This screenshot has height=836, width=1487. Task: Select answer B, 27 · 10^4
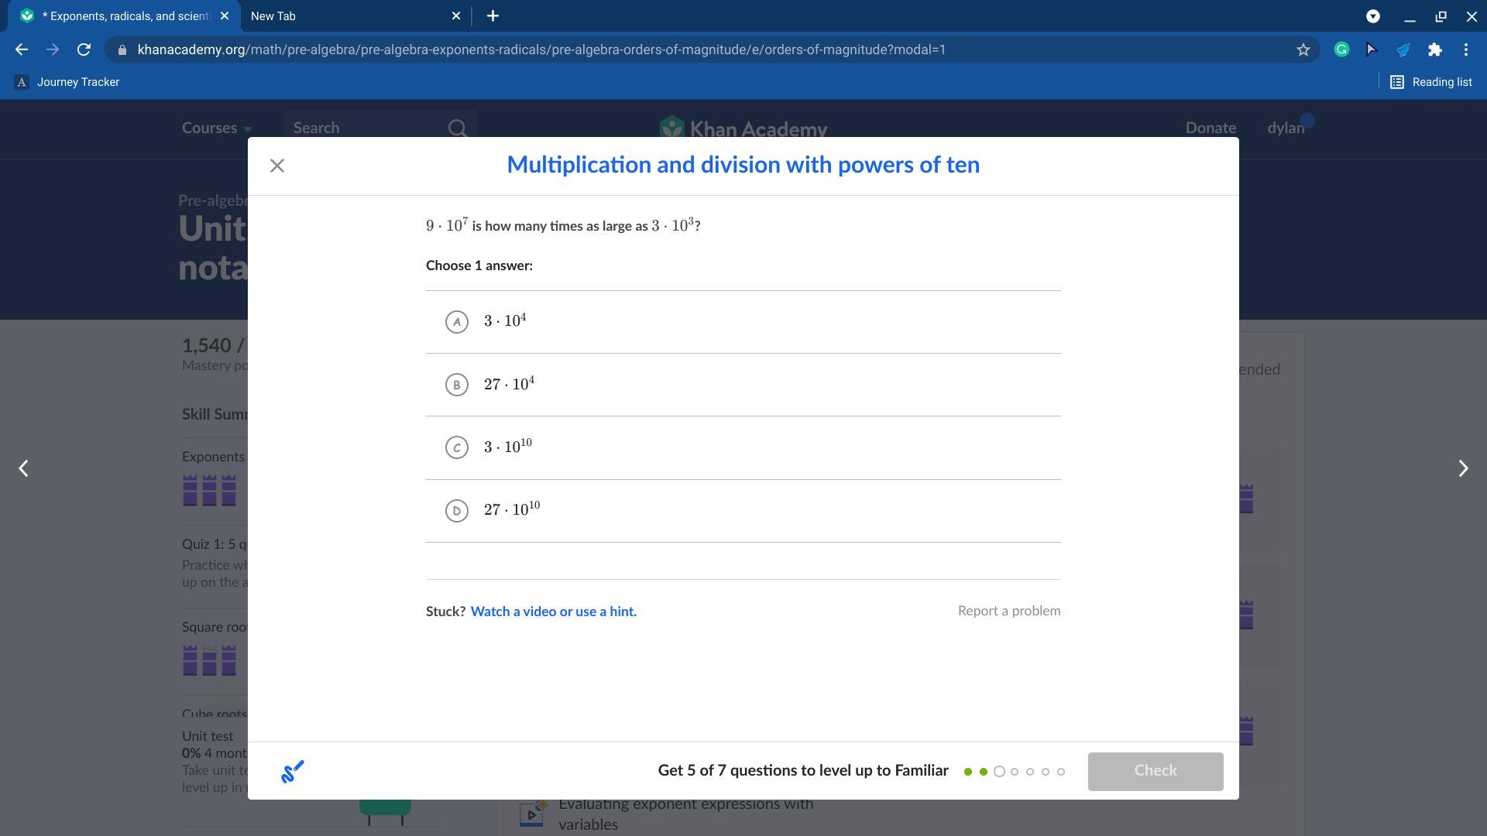pyautogui.click(x=457, y=385)
